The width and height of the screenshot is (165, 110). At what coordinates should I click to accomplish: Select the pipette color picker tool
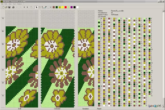coord(46,7)
